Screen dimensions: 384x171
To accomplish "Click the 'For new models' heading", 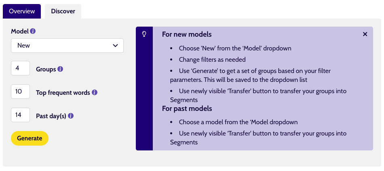I will [187, 34].
